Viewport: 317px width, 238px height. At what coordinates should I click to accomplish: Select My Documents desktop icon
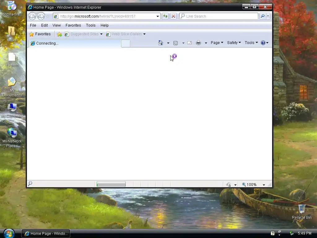pos(12,87)
